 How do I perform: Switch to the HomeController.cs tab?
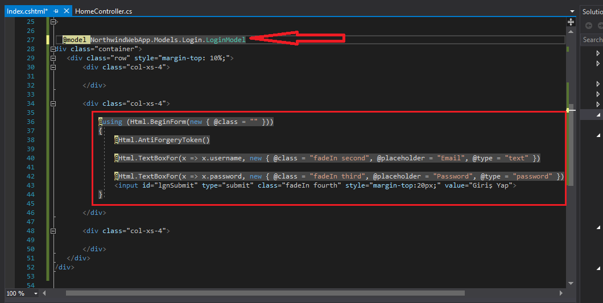pyautogui.click(x=104, y=11)
